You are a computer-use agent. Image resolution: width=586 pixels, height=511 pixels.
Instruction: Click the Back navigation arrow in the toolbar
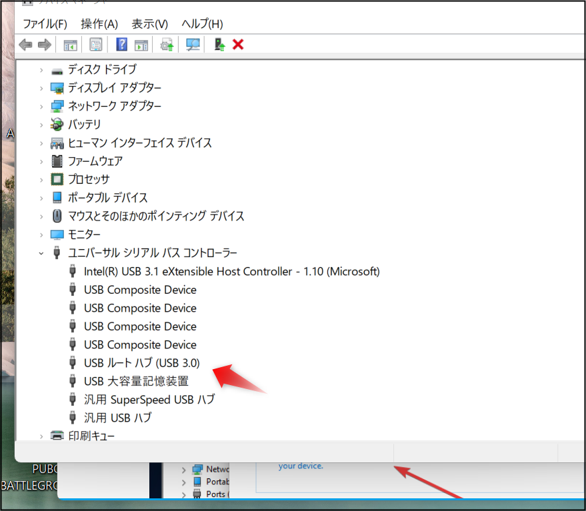(25, 45)
